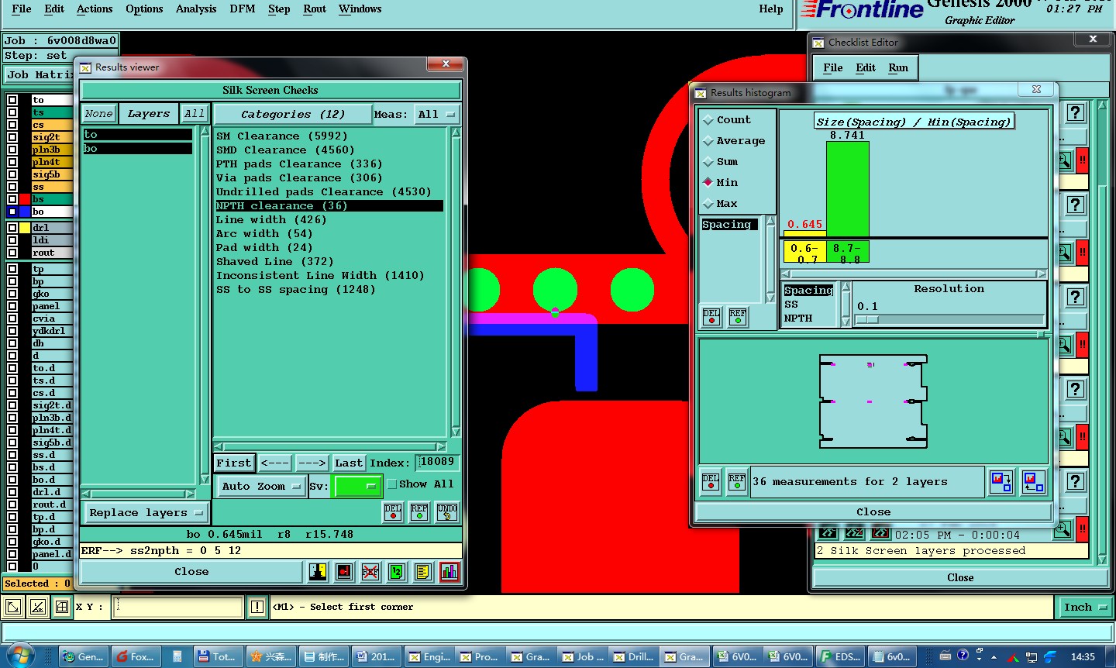Click Last result button
Screen dimensions: 1116x668
pos(348,463)
